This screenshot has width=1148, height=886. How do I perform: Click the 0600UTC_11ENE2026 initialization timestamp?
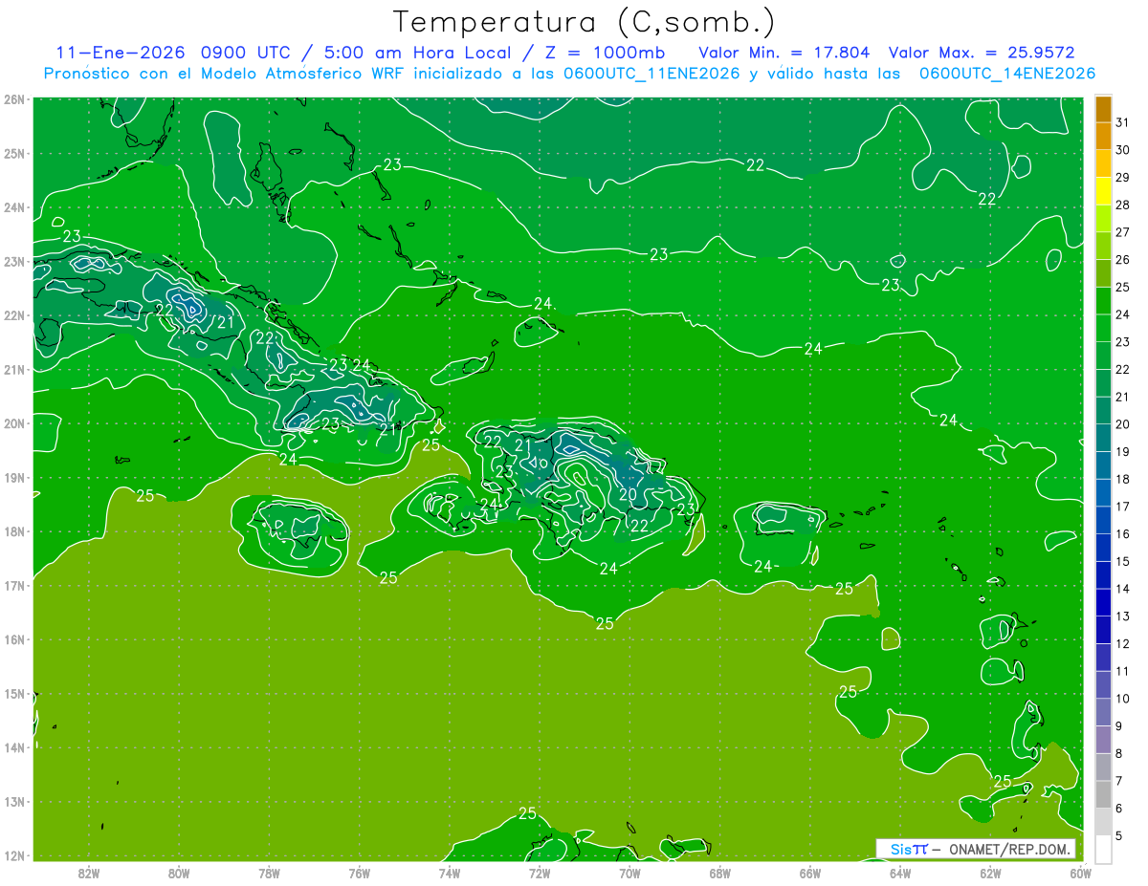click(651, 73)
